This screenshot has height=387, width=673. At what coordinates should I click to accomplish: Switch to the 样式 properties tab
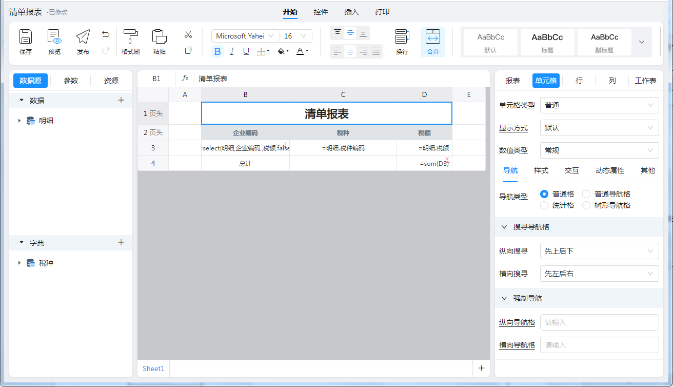click(541, 170)
